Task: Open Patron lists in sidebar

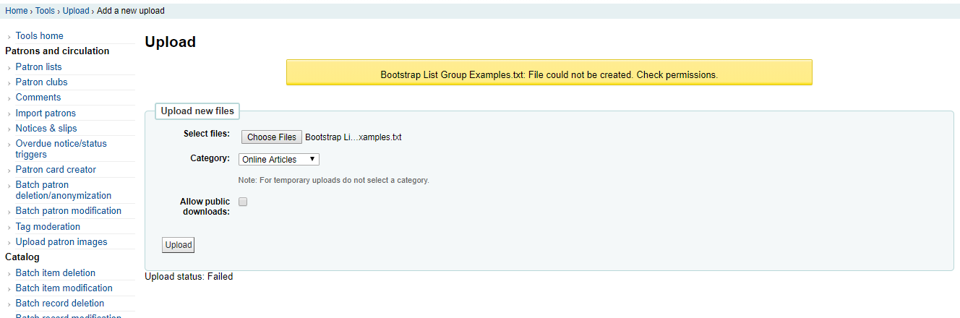Action: point(38,67)
